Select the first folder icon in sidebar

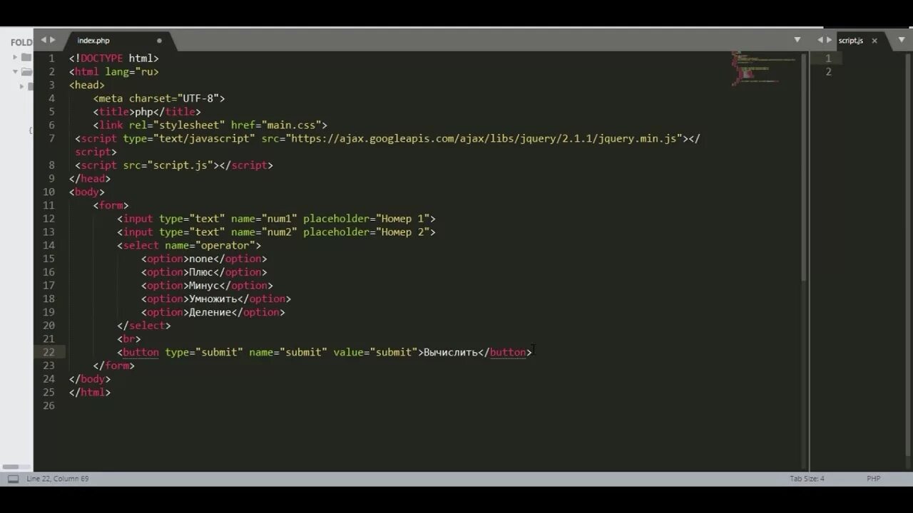[x=26, y=57]
